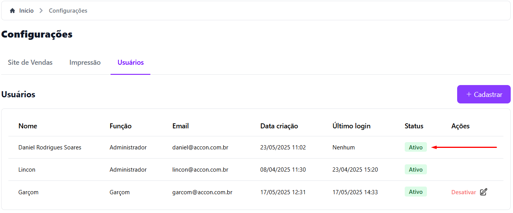The width and height of the screenshot is (513, 213).
Task: Click the Email column header
Action: (x=181, y=126)
